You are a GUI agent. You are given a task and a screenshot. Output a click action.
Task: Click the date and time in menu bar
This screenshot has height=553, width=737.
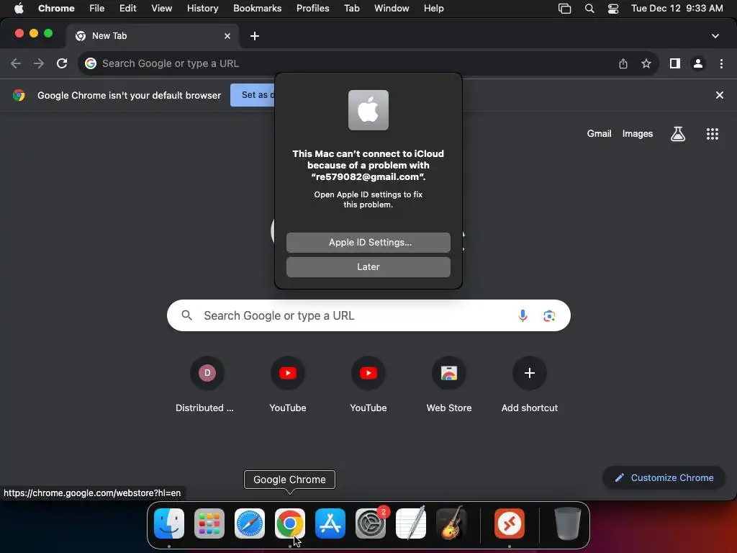[677, 9]
